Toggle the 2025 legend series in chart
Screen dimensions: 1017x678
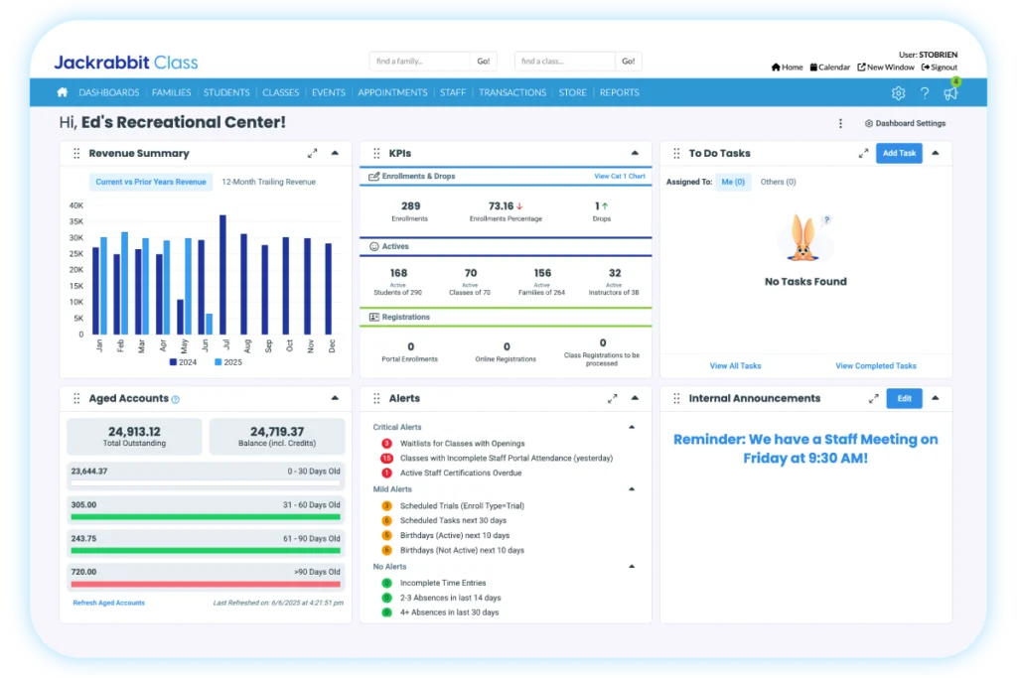click(228, 362)
